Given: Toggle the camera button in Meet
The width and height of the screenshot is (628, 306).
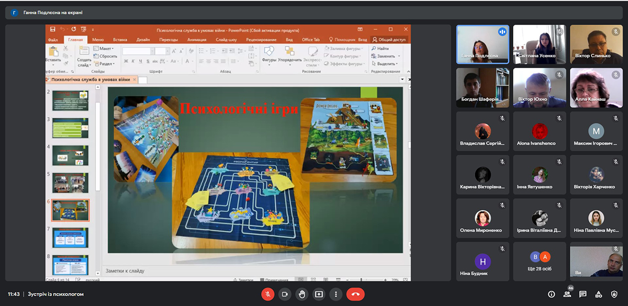Looking at the screenshot, I should click(x=285, y=294).
